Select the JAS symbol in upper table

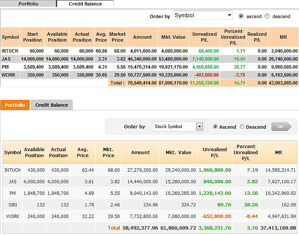[x=6, y=59]
